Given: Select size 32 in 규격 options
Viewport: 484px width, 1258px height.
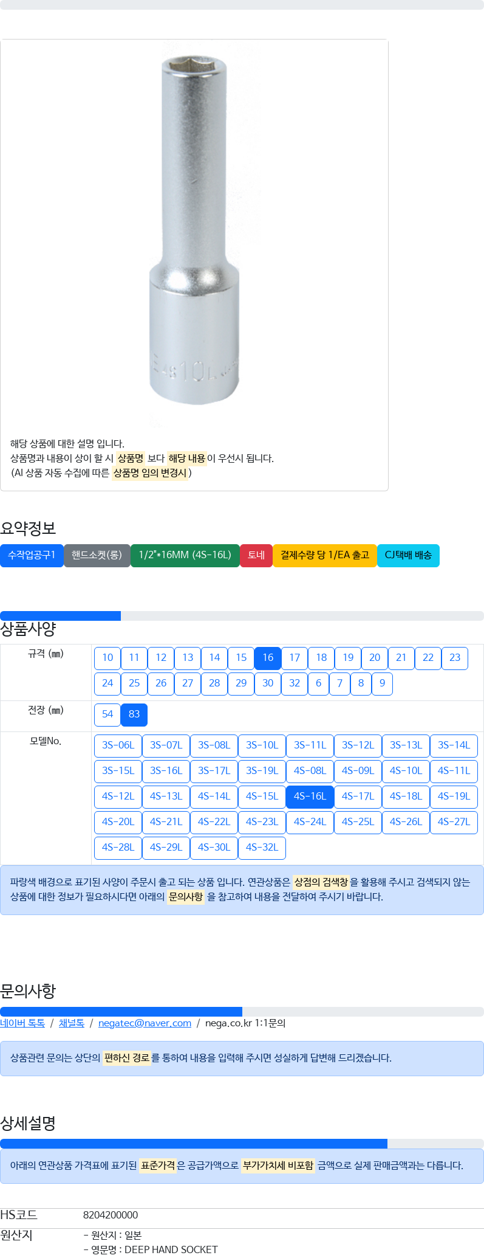Looking at the screenshot, I should (295, 683).
